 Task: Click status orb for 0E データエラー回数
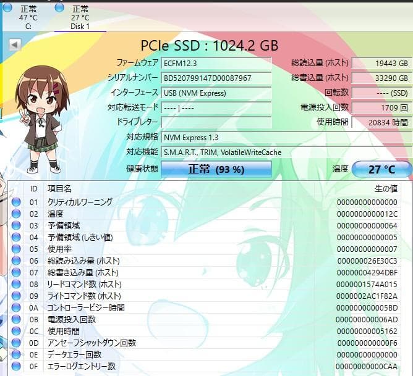[16, 355]
